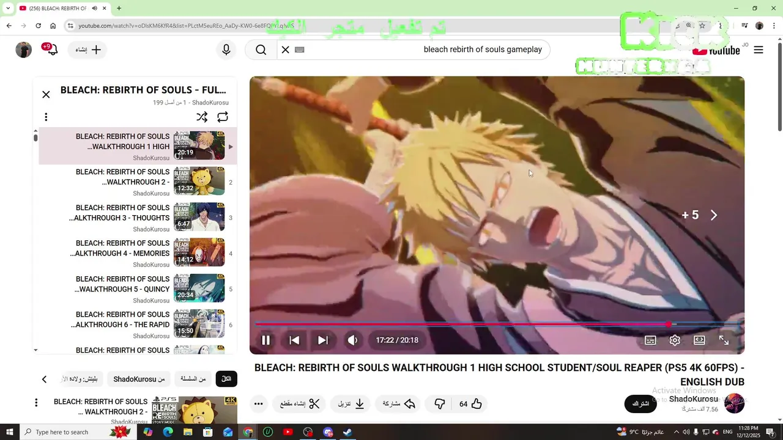Click Windows taskbar search box

pos(77,432)
